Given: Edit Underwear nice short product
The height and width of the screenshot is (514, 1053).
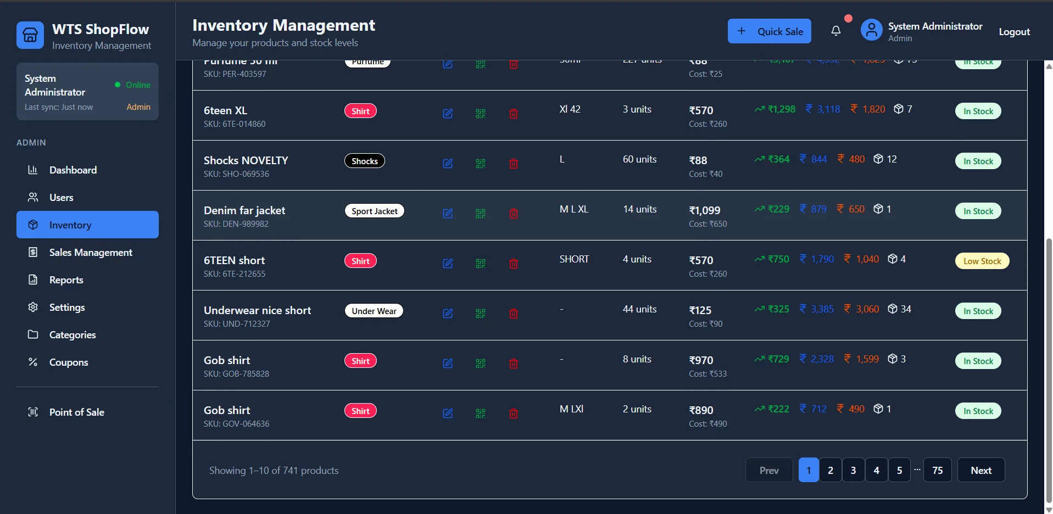Looking at the screenshot, I should 448,314.
